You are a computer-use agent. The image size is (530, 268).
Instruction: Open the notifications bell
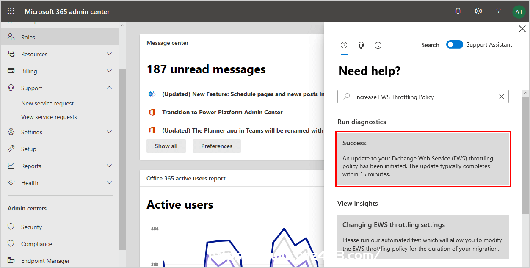point(458,11)
